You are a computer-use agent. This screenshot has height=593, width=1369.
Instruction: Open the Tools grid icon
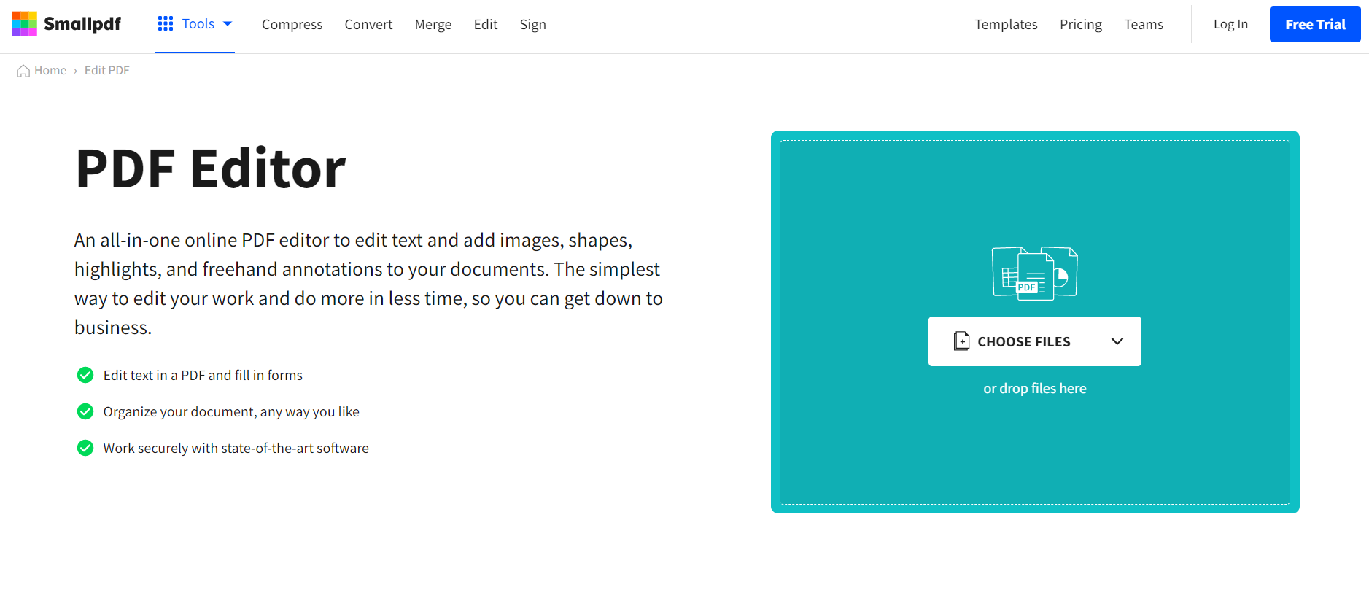[165, 23]
